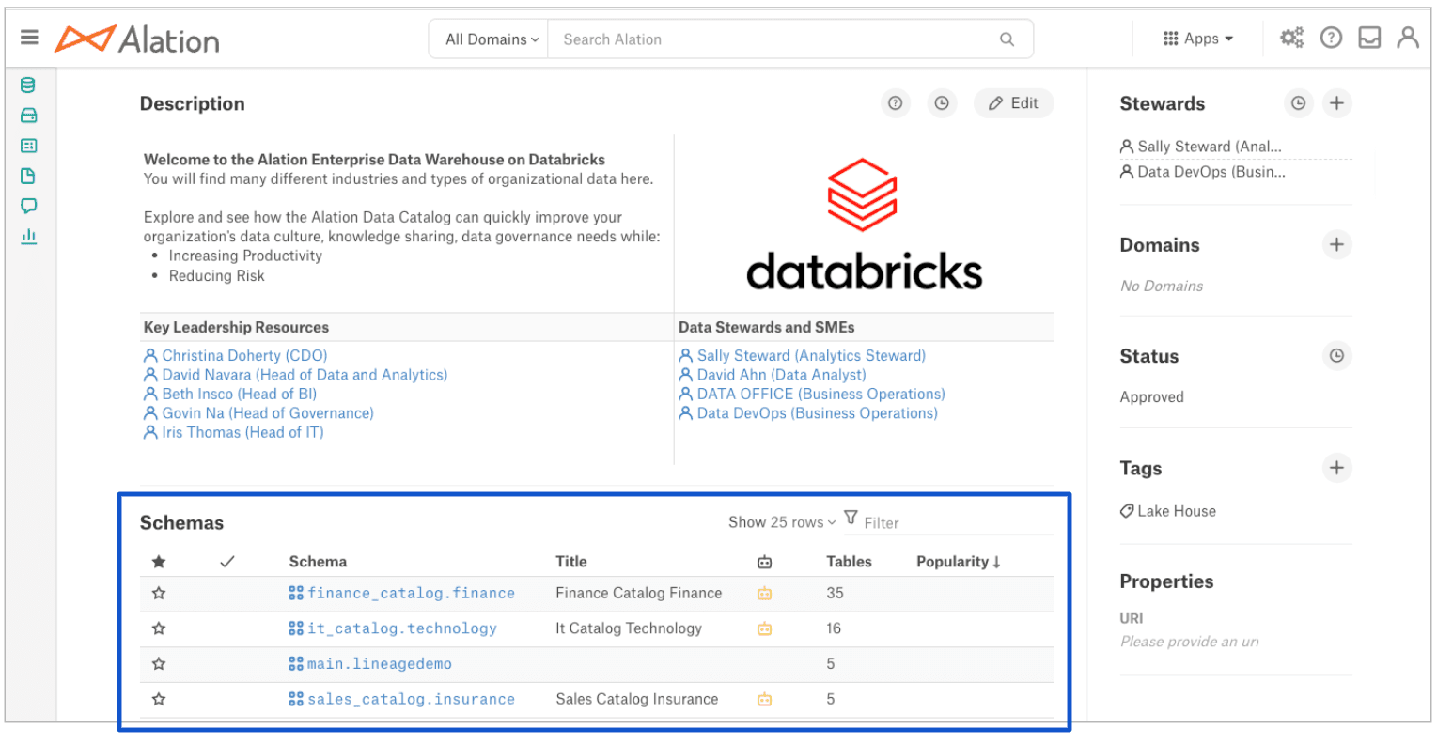
Task: View history via clock icon beside Stewards
Action: tap(1298, 103)
